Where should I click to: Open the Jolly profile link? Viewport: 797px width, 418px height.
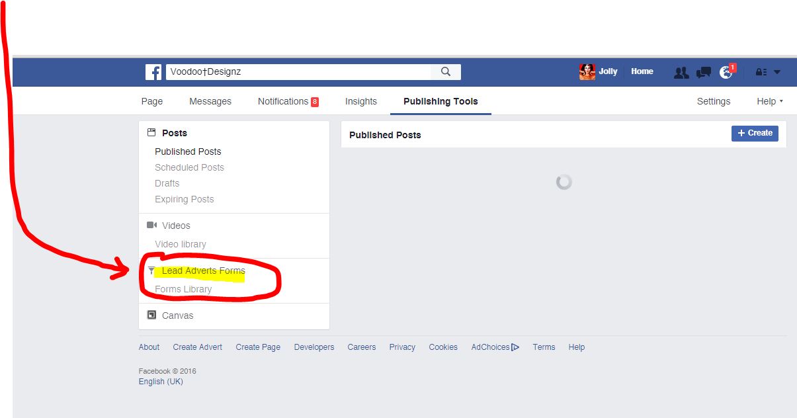coord(608,71)
